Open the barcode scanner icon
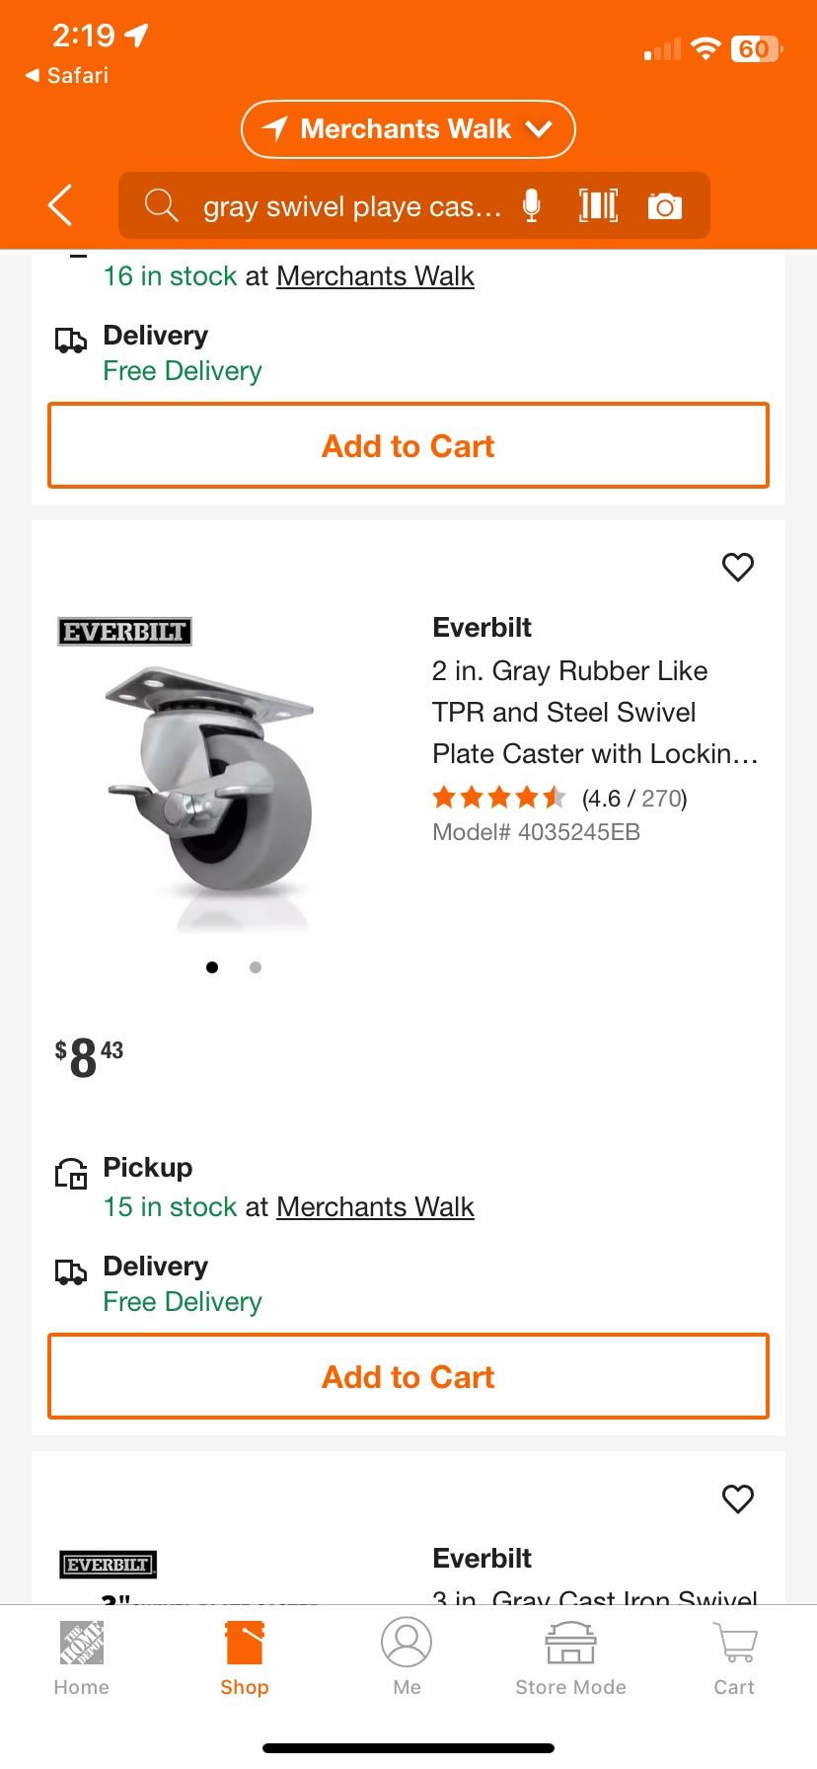Screen dimensions: 817x1769 click(598, 206)
